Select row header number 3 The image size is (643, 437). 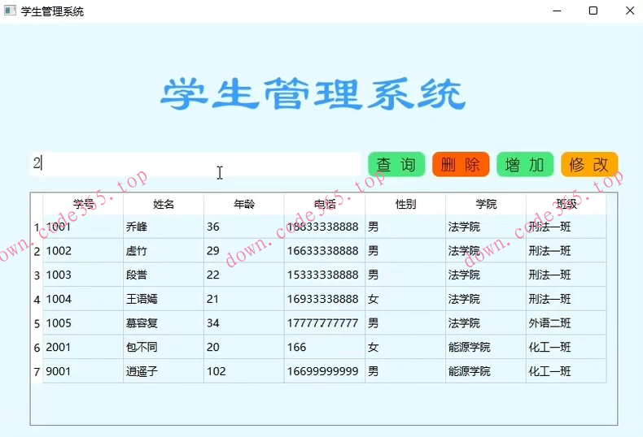pos(37,275)
